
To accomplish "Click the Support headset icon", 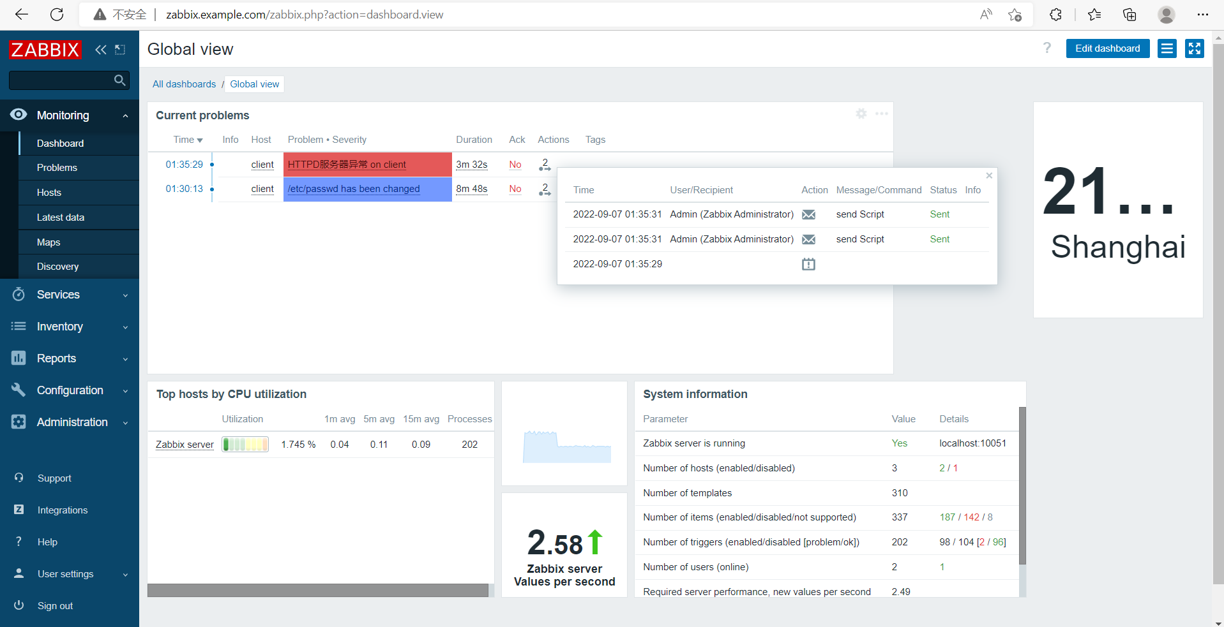I will click(19, 478).
